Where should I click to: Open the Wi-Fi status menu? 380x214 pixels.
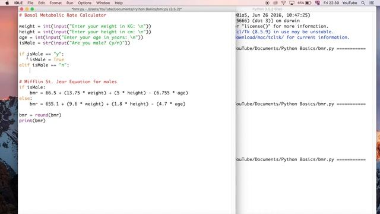pyautogui.click(x=283, y=3)
